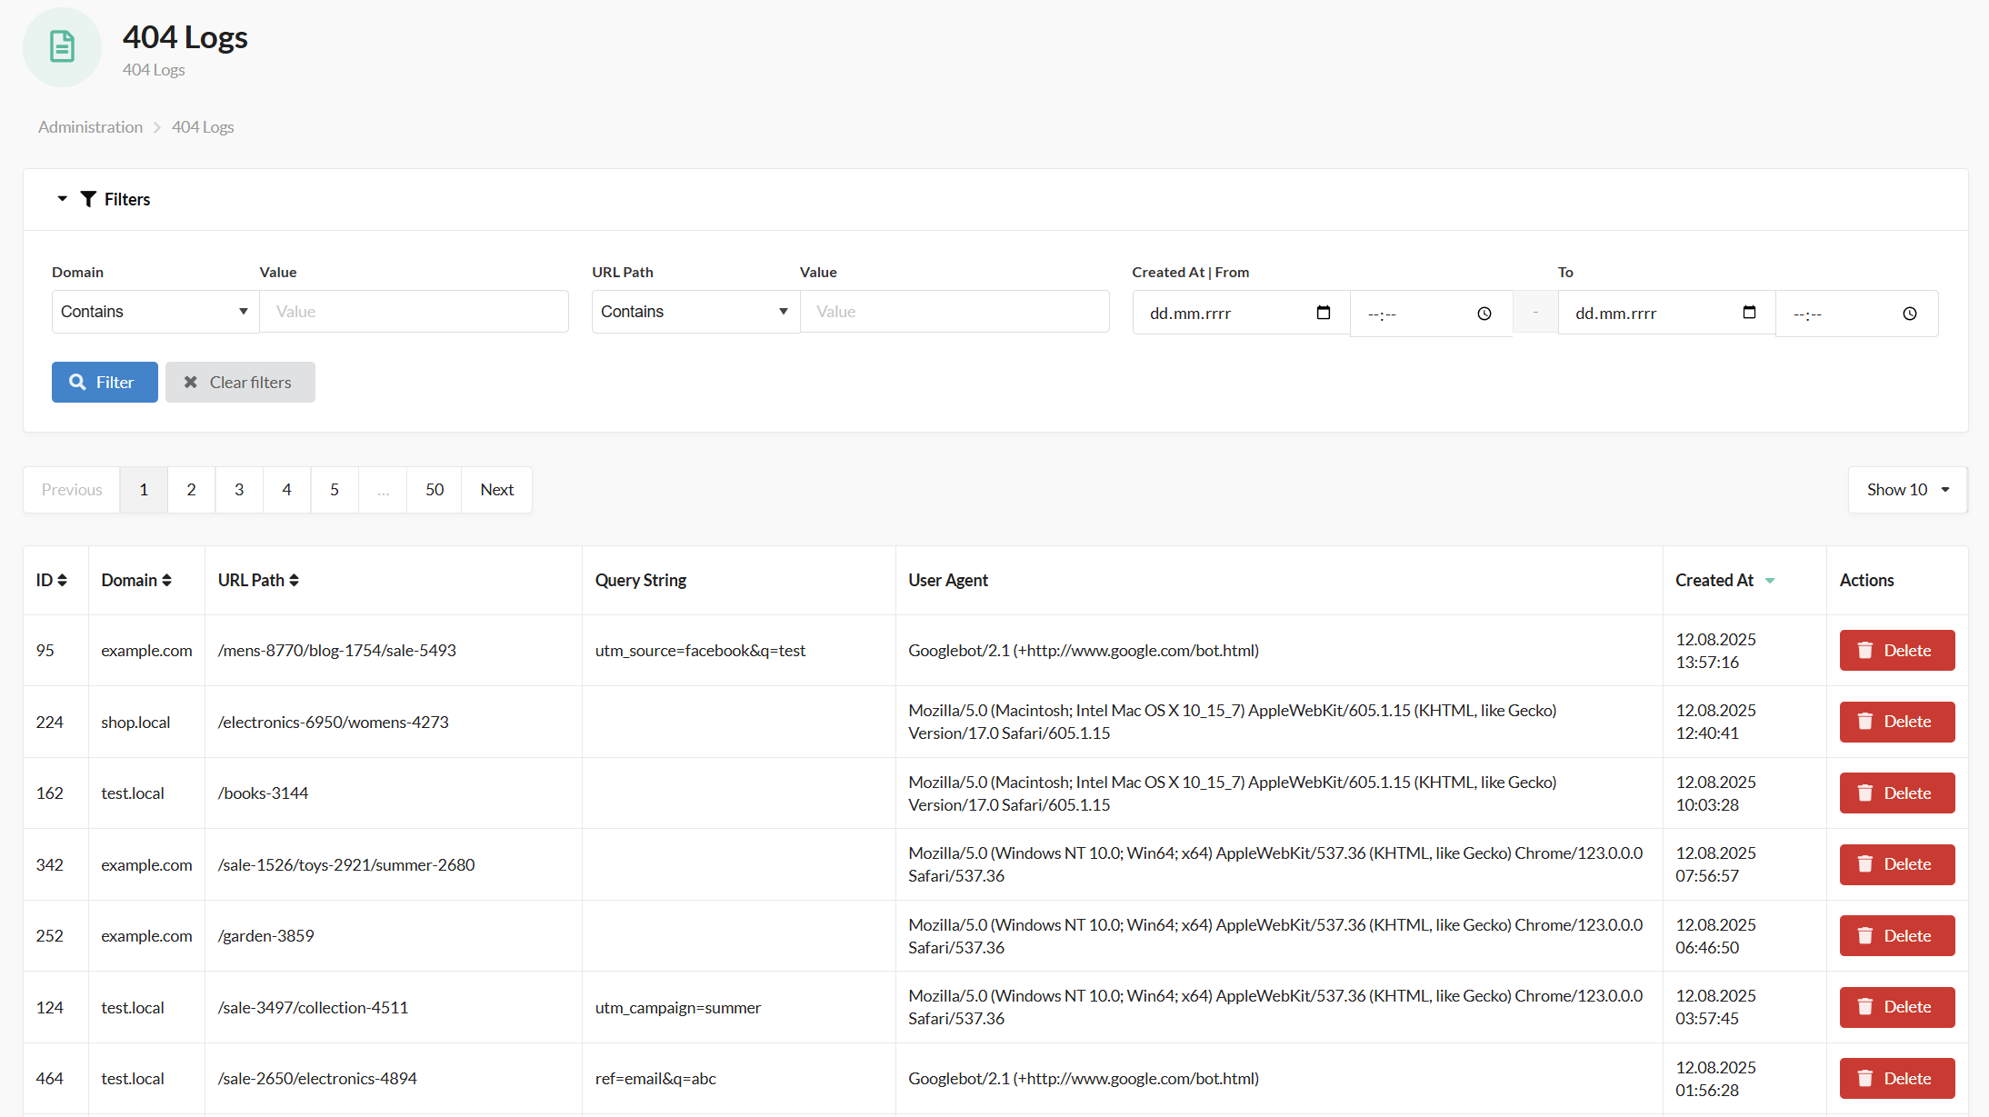Sort by URL Path column arrows

(294, 580)
